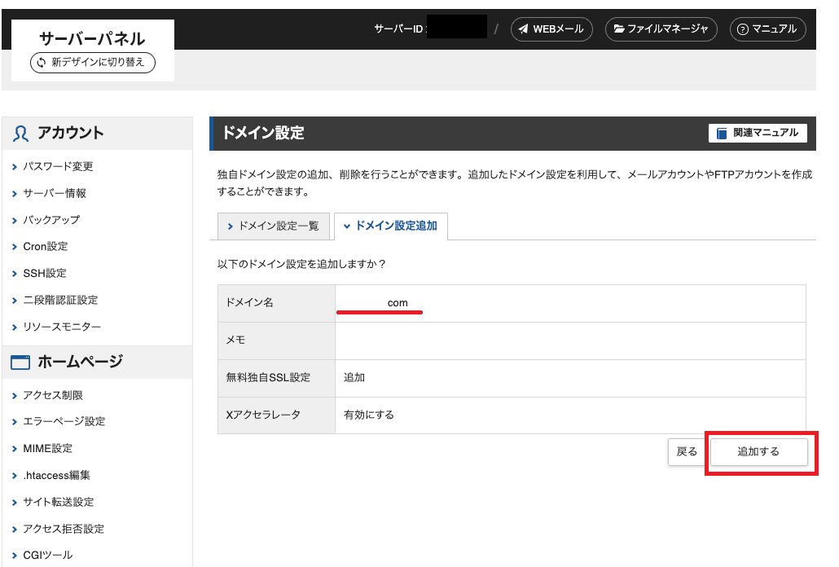Viewport: 839px width, 567px height.
Task: Open アクセス拒否設定
Action: [64, 529]
